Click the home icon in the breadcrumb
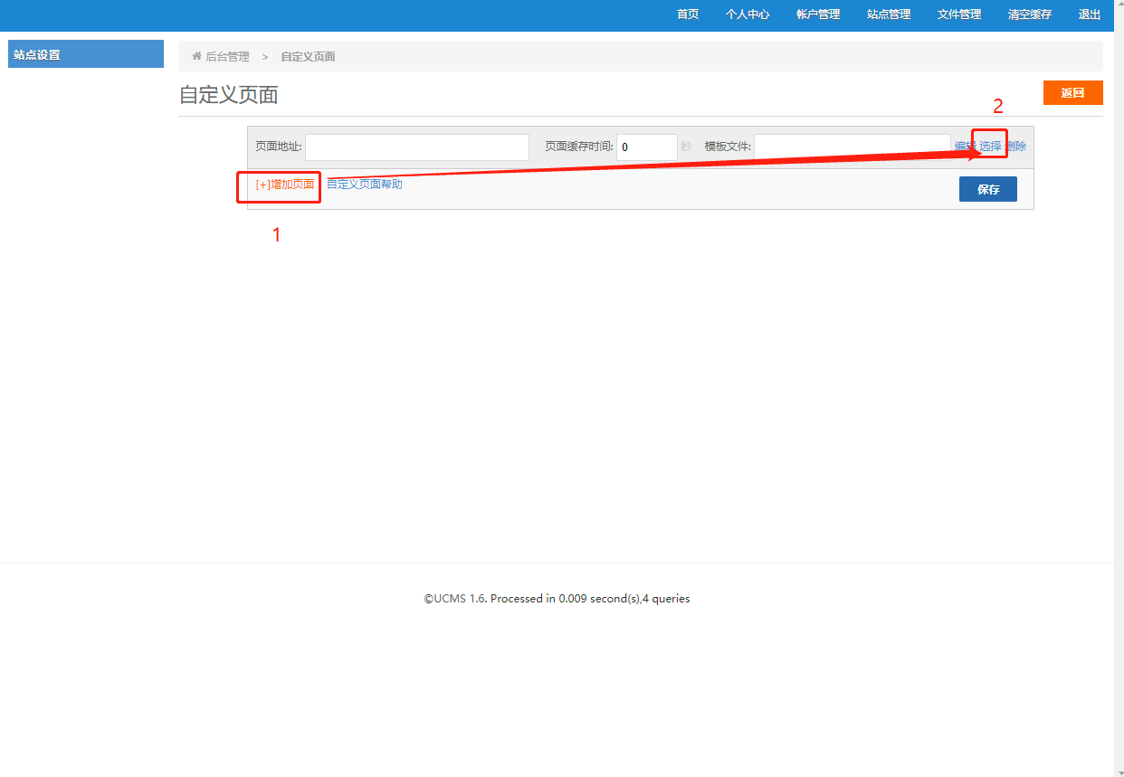 click(196, 56)
